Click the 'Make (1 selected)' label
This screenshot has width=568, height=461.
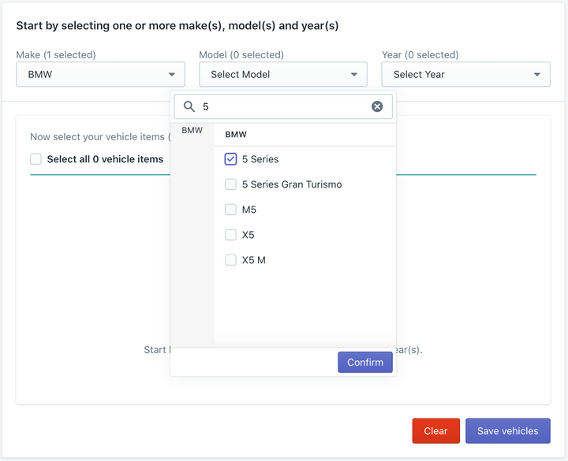click(56, 54)
